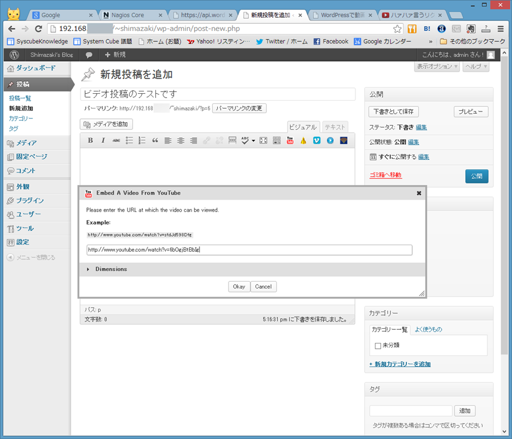Select the よく使うもの category tab
The width and height of the screenshot is (512, 439).
[428, 330]
